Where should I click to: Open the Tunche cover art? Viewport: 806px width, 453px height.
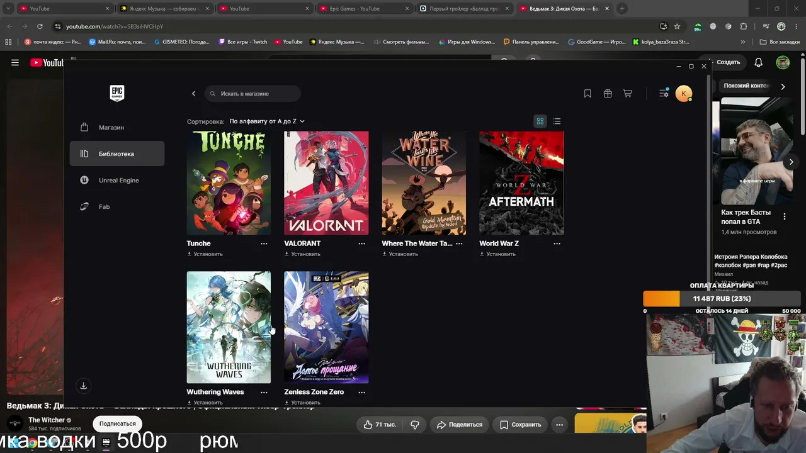(x=229, y=183)
